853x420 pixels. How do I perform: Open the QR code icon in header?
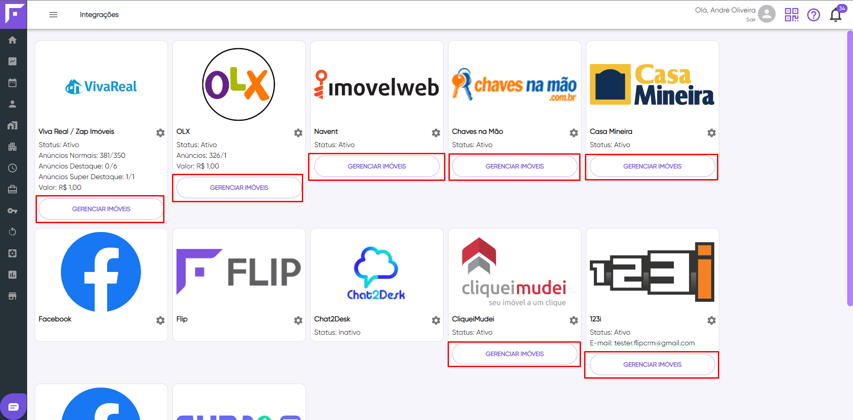pos(791,15)
